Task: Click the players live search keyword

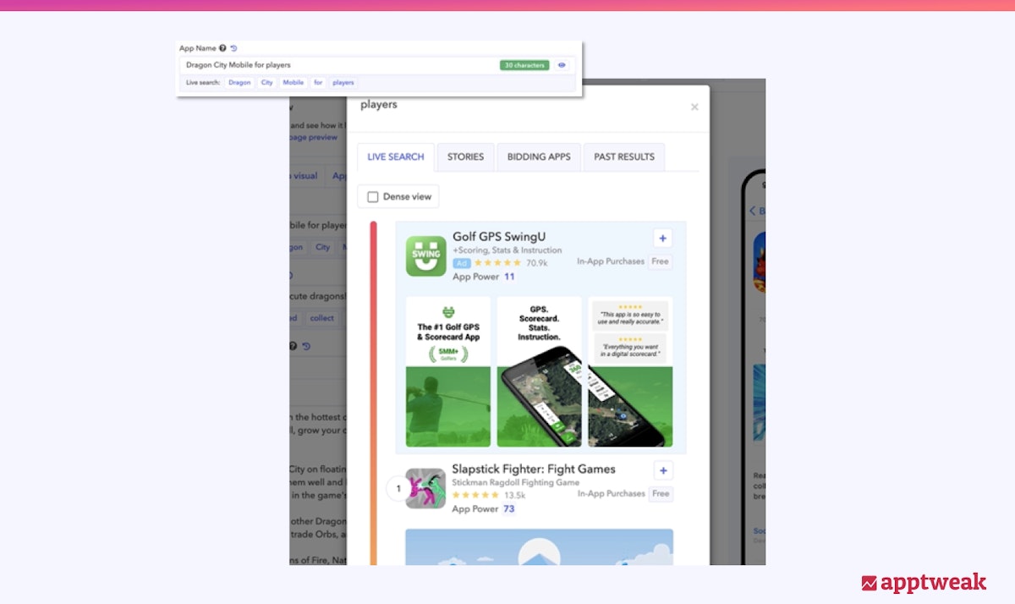Action: [x=343, y=83]
